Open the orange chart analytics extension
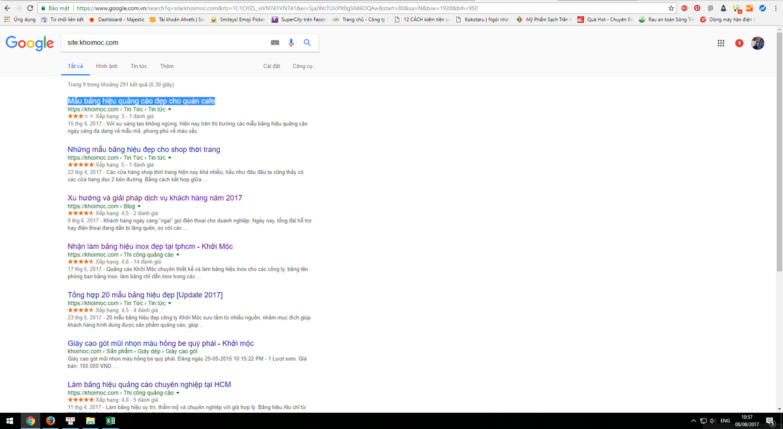Screen dimensions: 783x429 click(x=748, y=8)
